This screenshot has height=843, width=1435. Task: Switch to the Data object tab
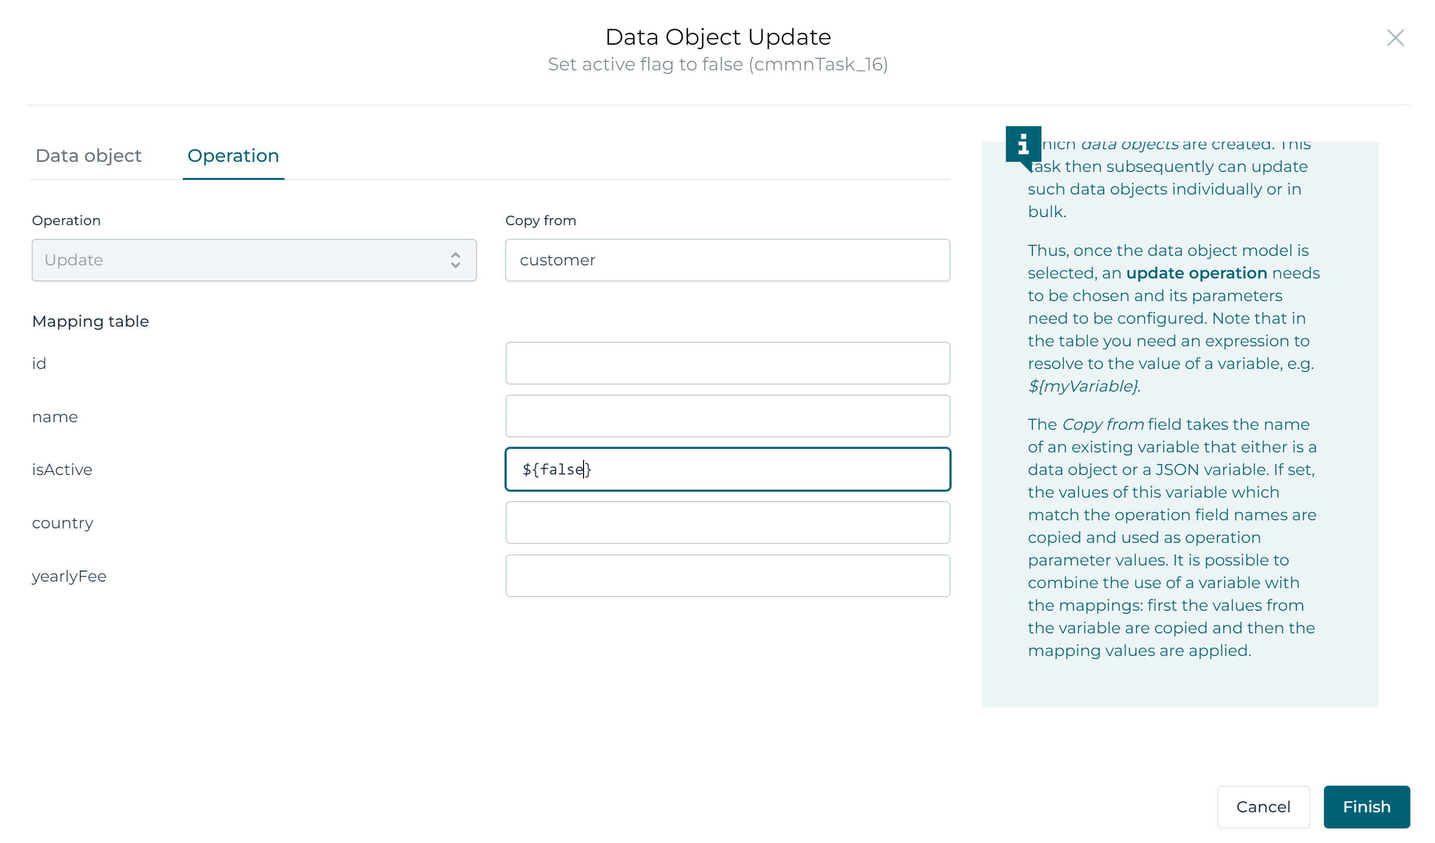(89, 155)
